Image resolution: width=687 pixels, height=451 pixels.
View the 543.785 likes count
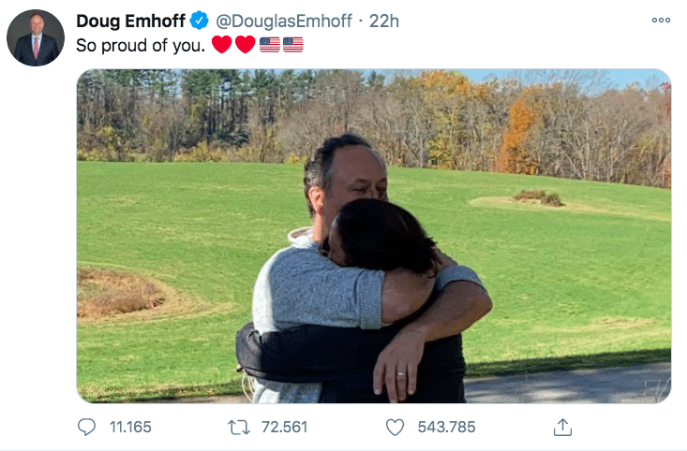[446, 428]
